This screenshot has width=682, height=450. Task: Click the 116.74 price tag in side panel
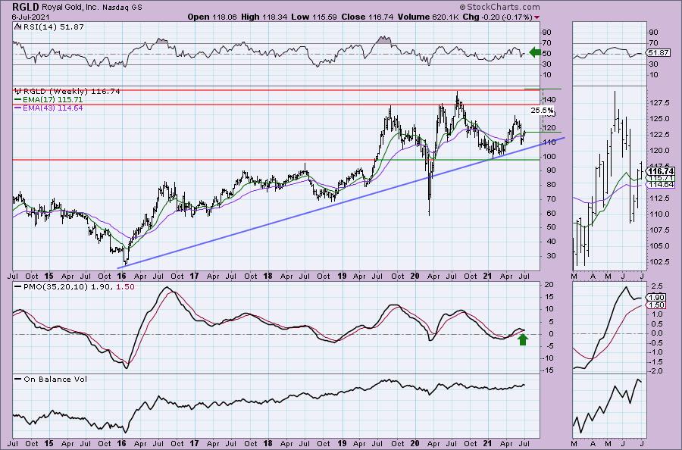(661, 171)
